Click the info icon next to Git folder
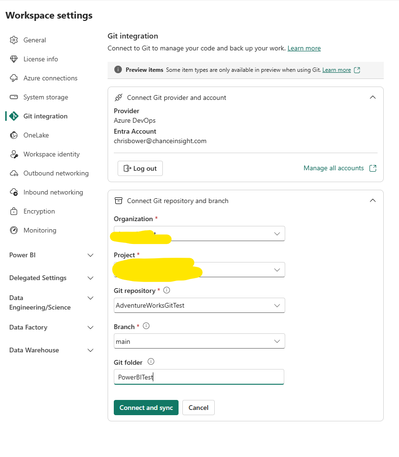This screenshot has width=399, height=457. point(150,362)
